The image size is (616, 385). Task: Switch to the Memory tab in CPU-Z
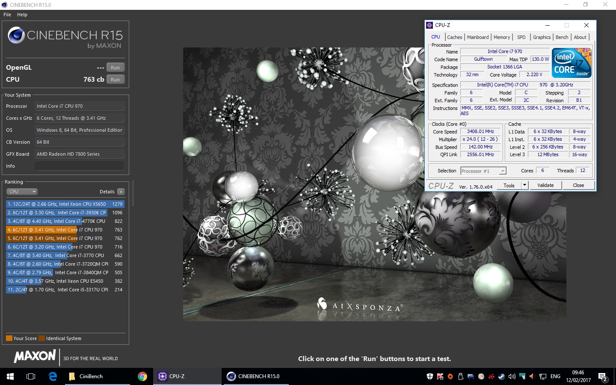502,37
